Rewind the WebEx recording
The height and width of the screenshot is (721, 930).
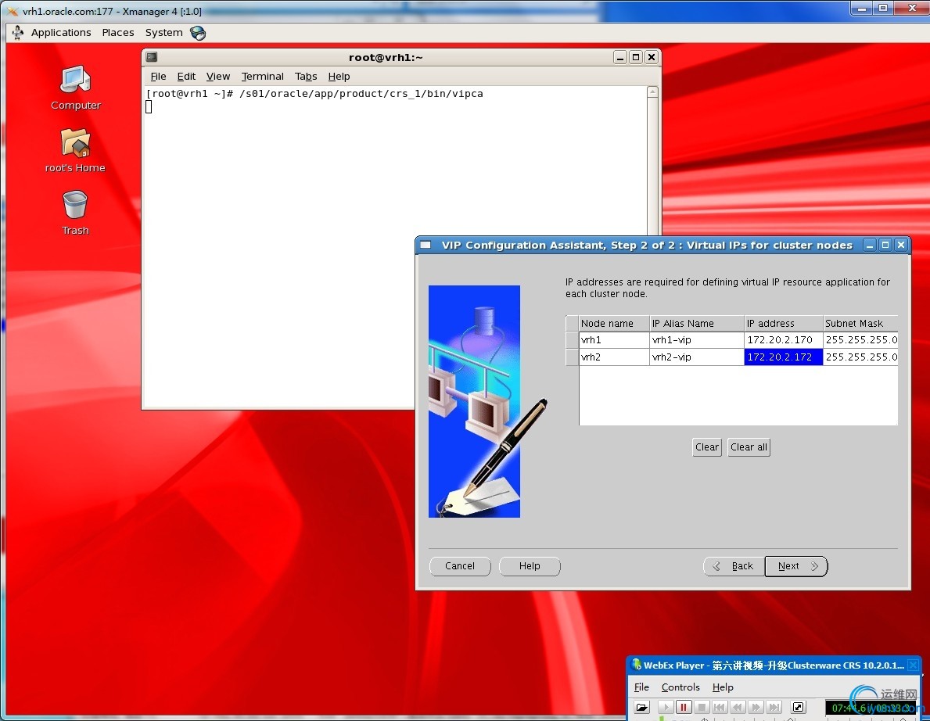pos(738,707)
